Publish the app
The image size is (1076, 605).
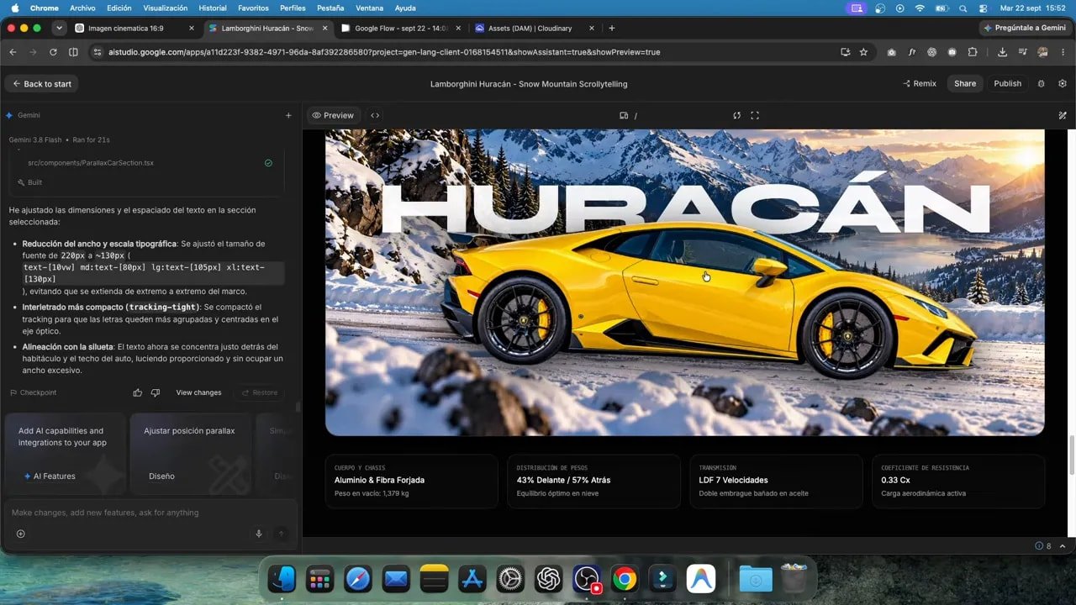point(1007,84)
